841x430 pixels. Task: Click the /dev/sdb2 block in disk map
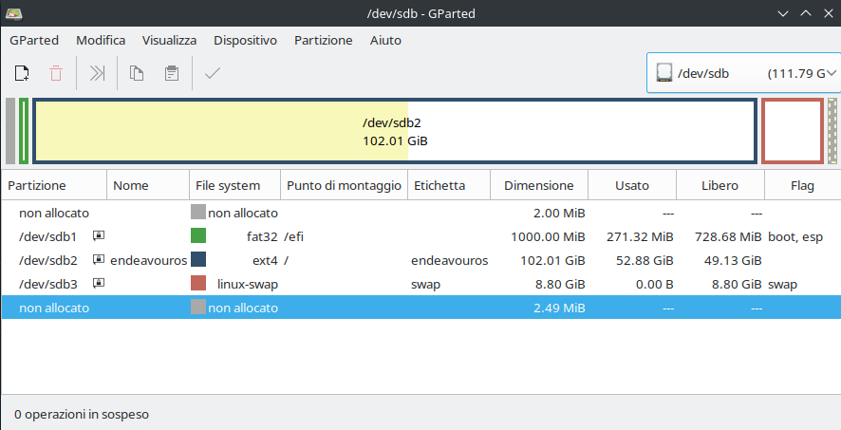[x=395, y=131]
